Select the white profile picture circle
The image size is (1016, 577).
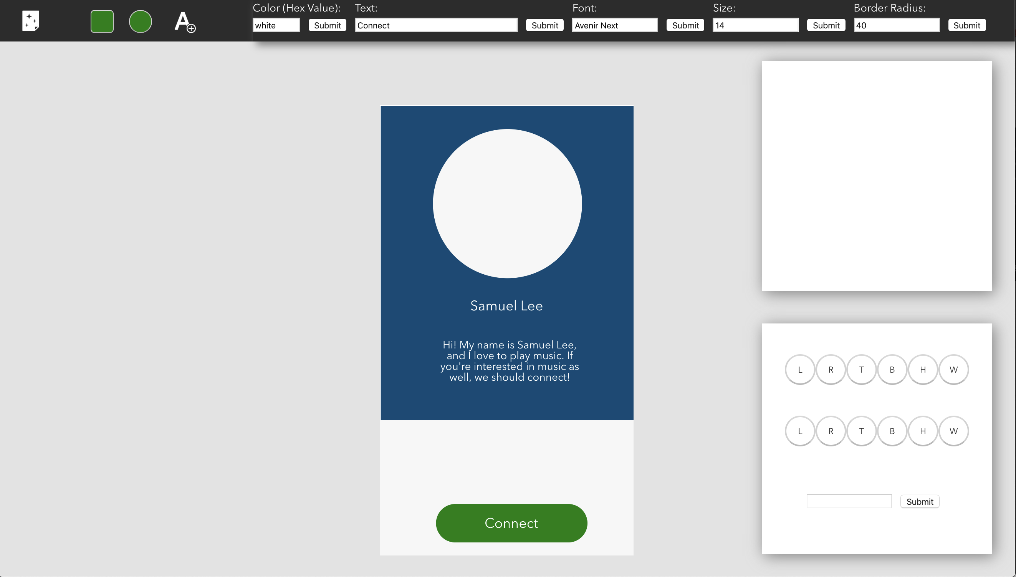[507, 203]
